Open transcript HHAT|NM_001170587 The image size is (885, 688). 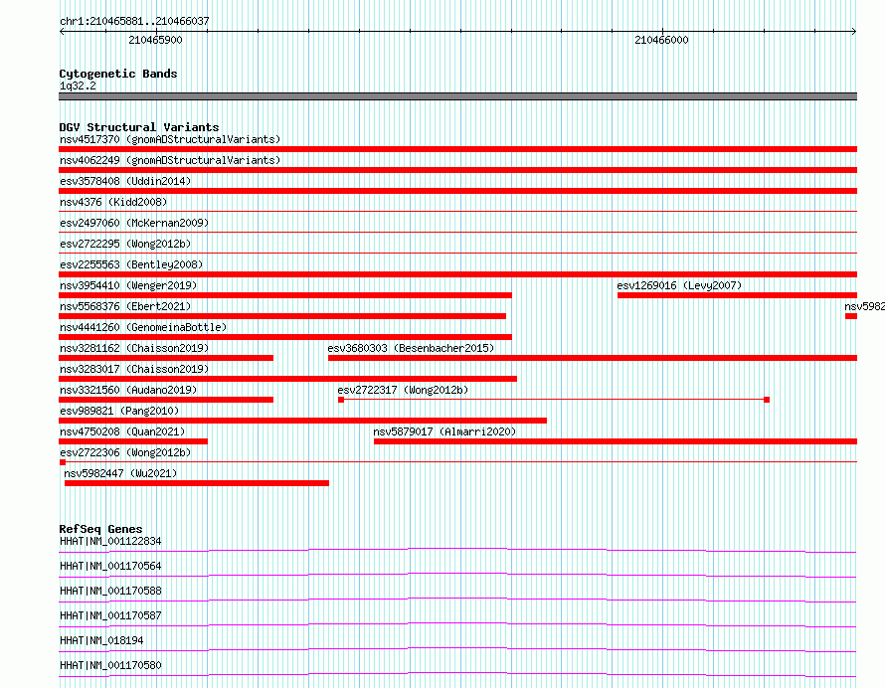[x=110, y=615]
